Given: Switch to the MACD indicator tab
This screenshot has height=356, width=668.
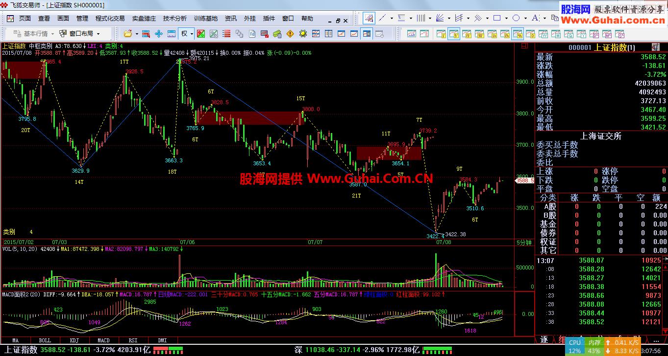Looking at the screenshot, I should (x=103, y=340).
